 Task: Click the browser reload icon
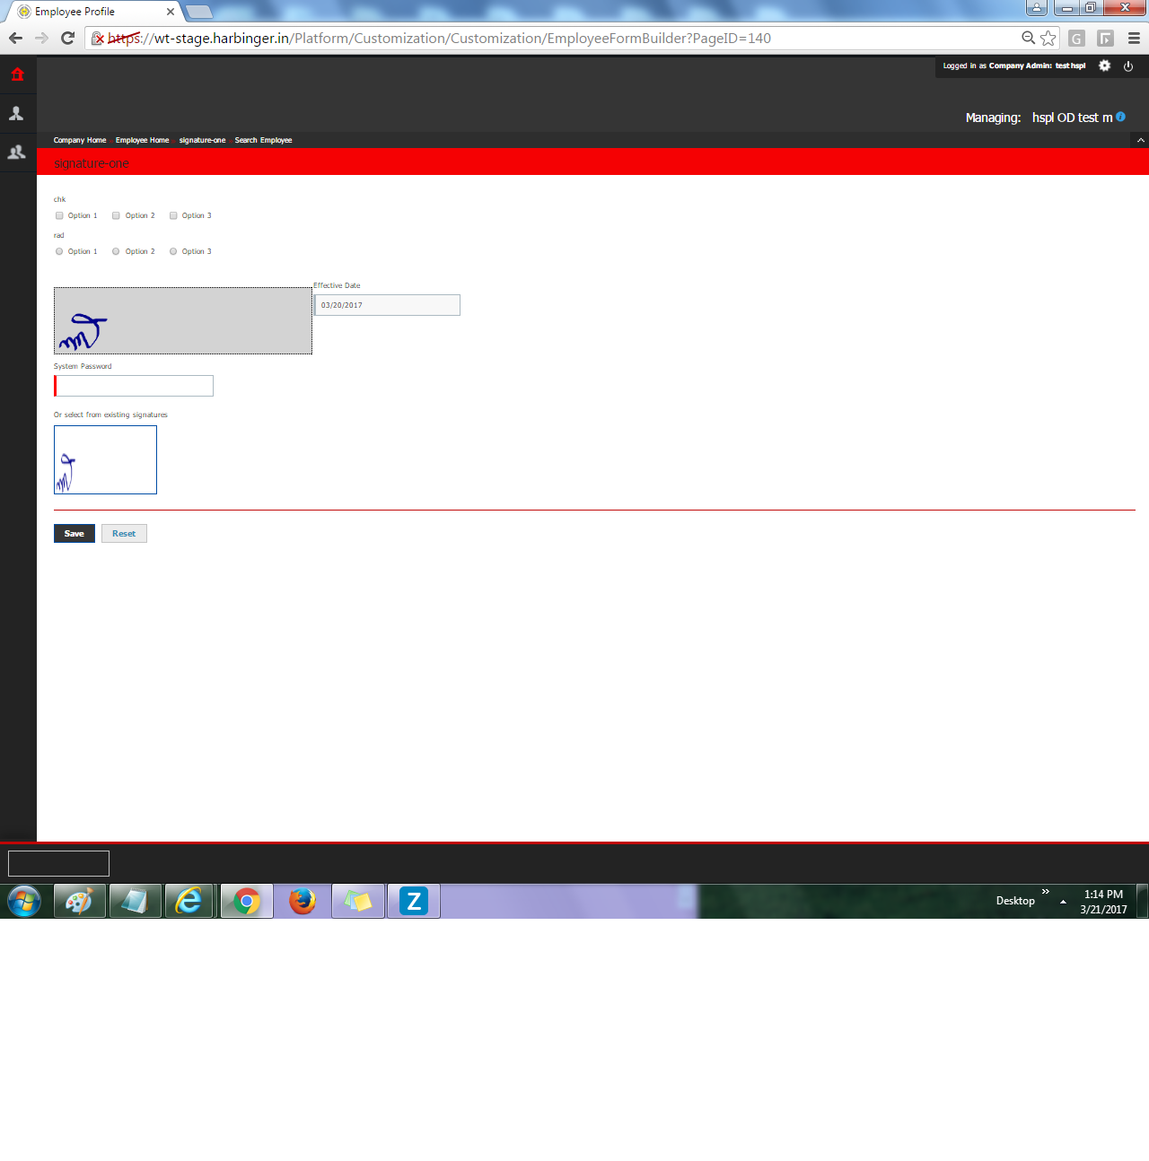coord(67,38)
